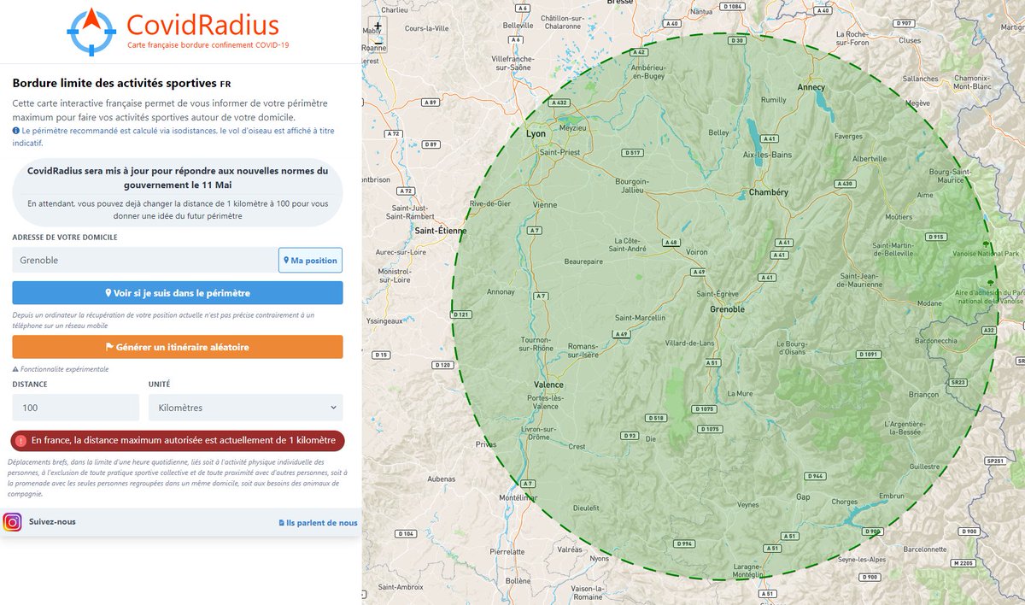The image size is (1025, 605).
Task: Open the Unité dropdown showing Kilomètres
Action: (x=246, y=408)
